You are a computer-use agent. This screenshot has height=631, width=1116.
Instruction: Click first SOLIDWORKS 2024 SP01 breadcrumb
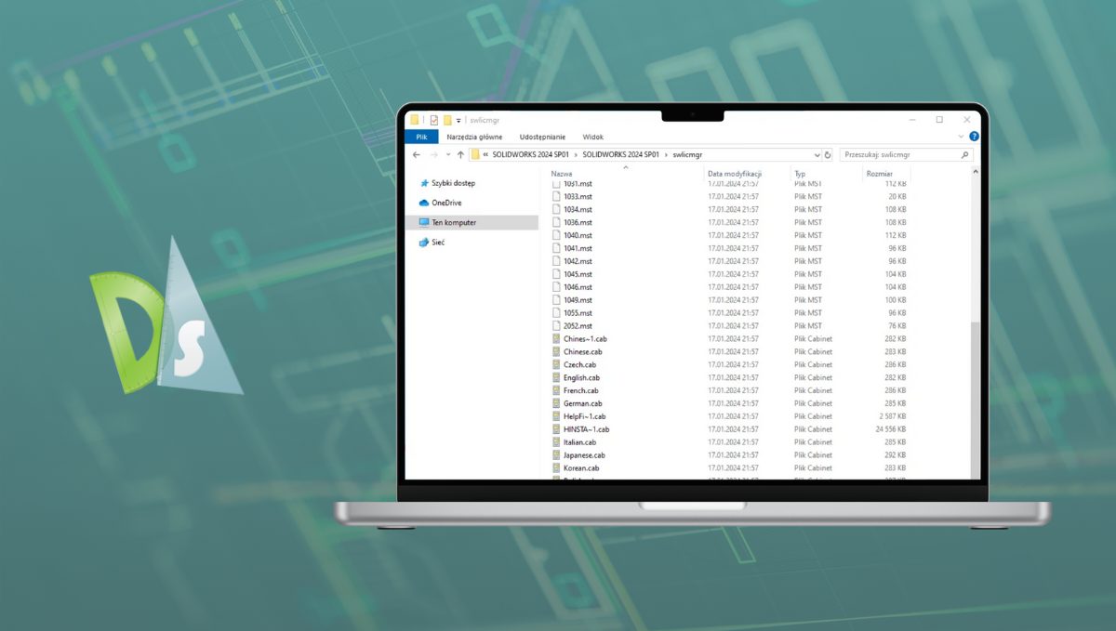pos(531,155)
